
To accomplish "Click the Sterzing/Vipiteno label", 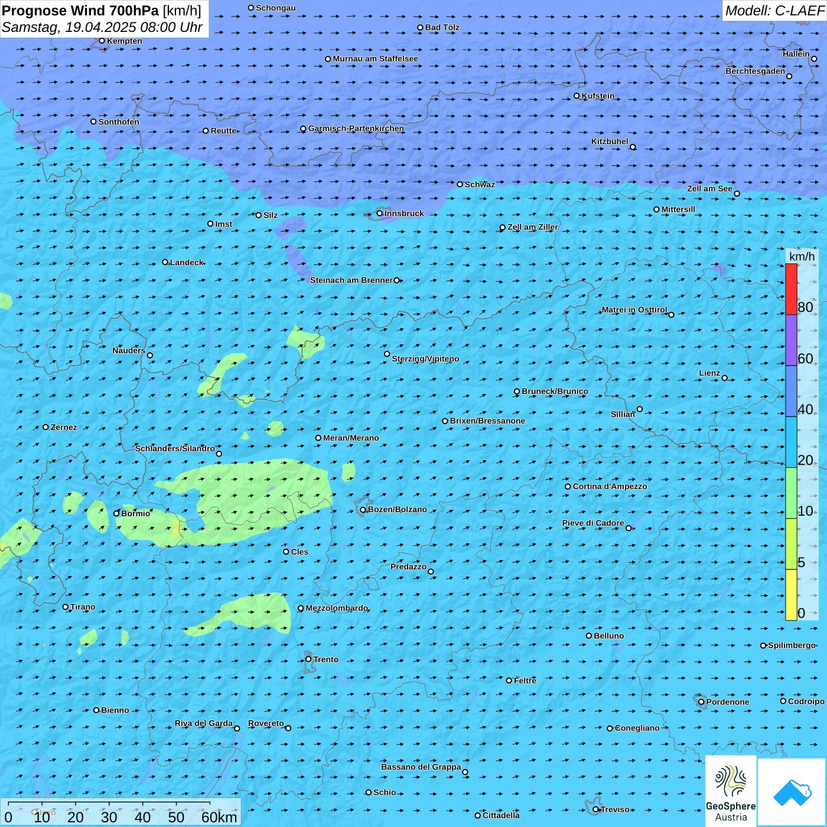I will point(425,359).
